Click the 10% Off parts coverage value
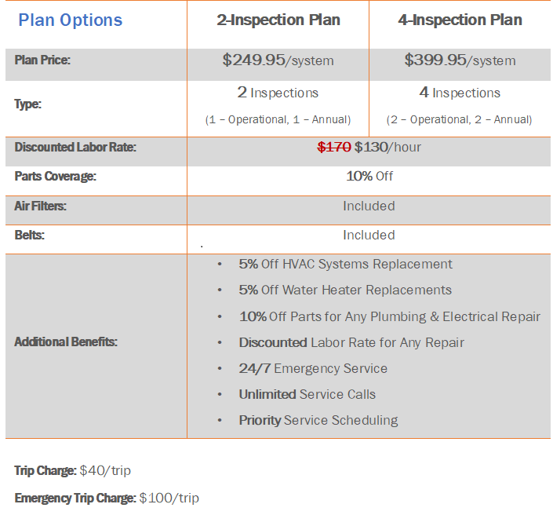The width and height of the screenshot is (553, 515). click(x=369, y=176)
